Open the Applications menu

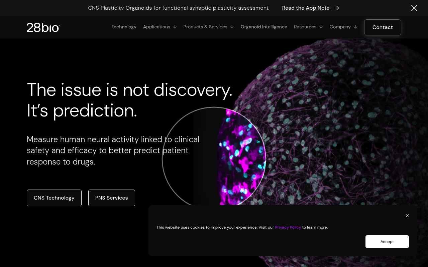tap(156, 27)
